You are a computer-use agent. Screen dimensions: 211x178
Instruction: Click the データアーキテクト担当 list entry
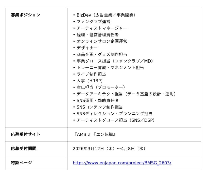tap(127, 94)
